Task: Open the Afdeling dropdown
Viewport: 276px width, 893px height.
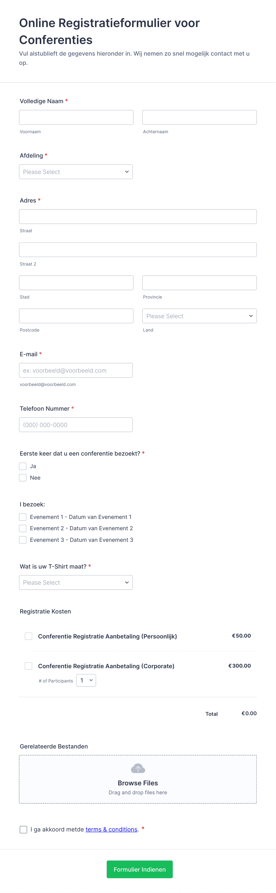Action: [x=76, y=172]
